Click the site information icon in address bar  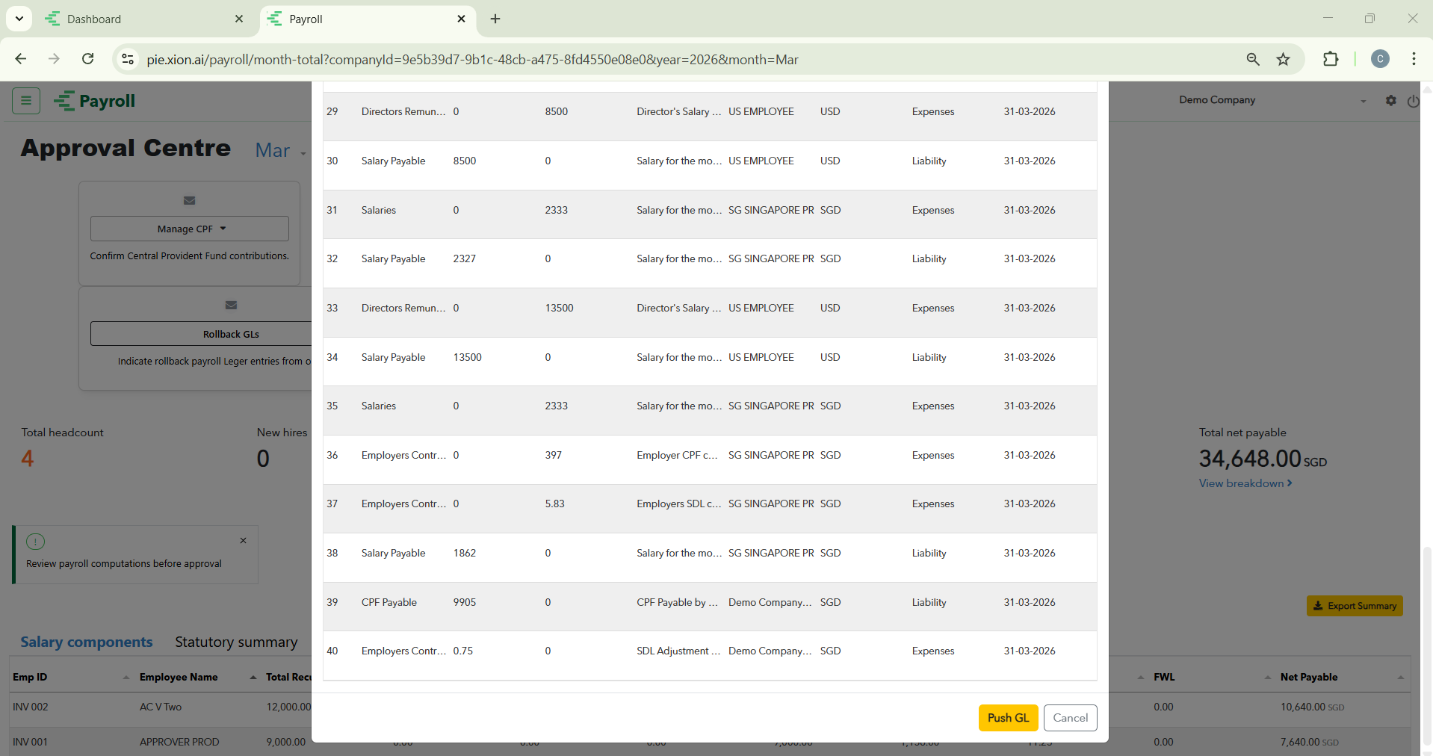click(129, 60)
